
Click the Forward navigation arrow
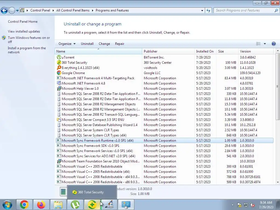12,11
